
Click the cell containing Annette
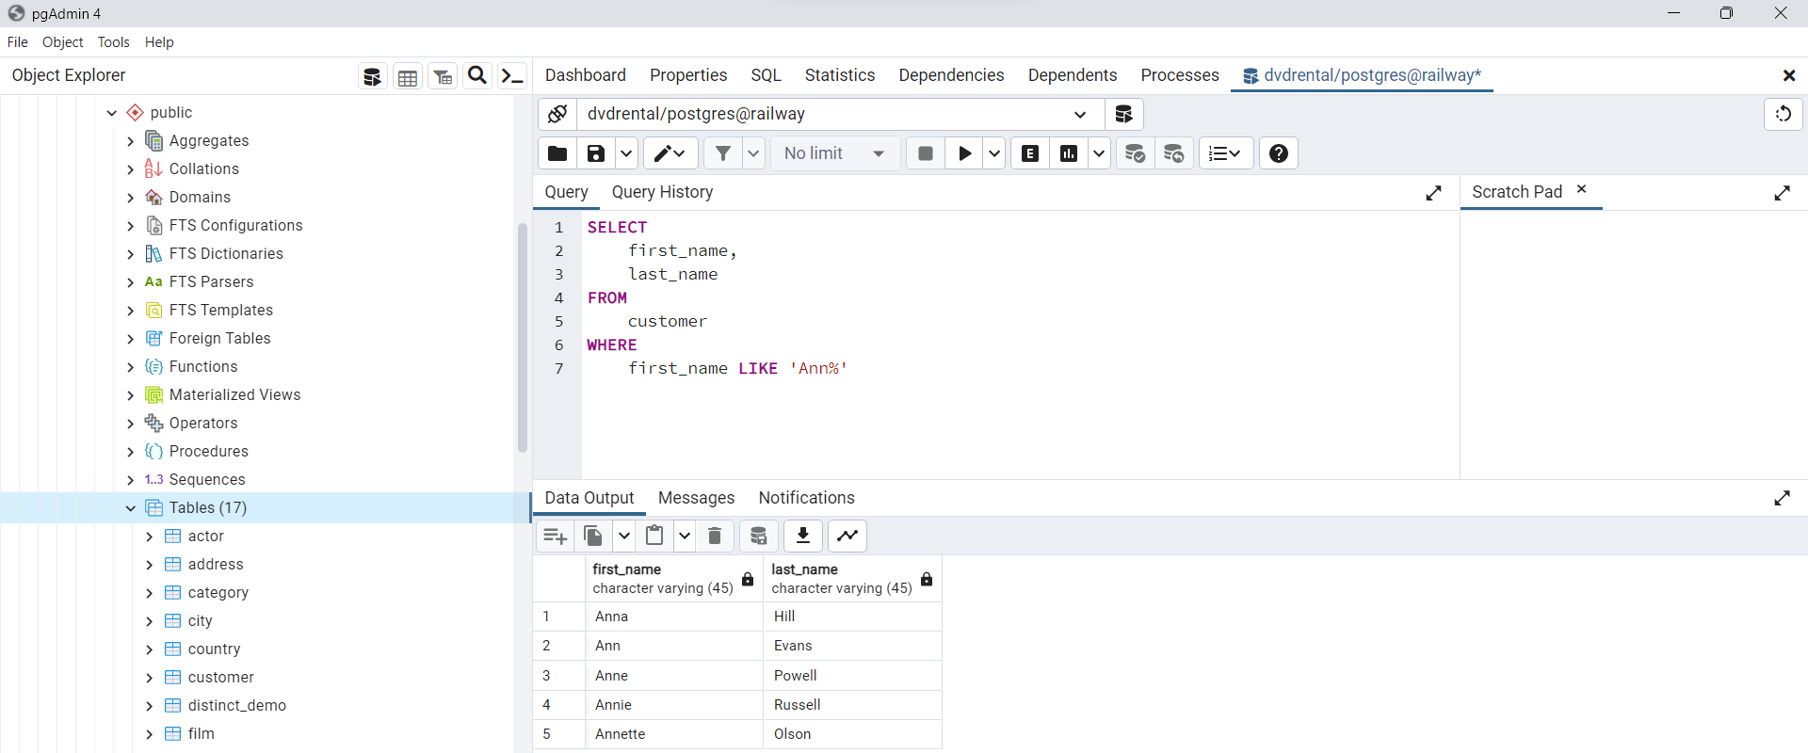673,734
